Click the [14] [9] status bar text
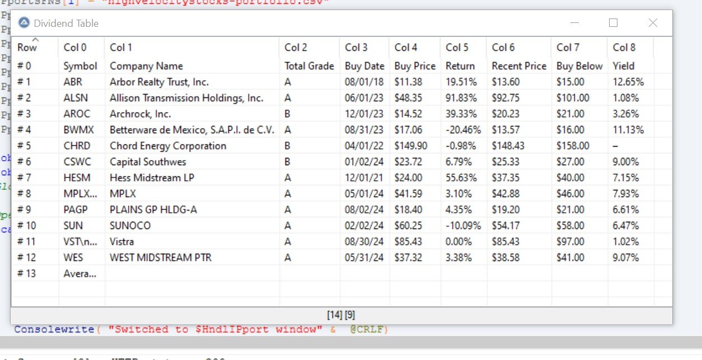This screenshot has height=360, width=702. coord(341,315)
